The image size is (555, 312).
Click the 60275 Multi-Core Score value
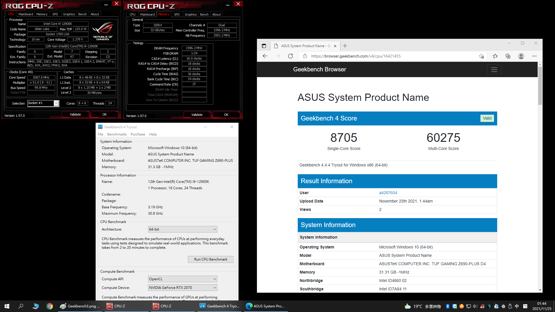click(443, 138)
